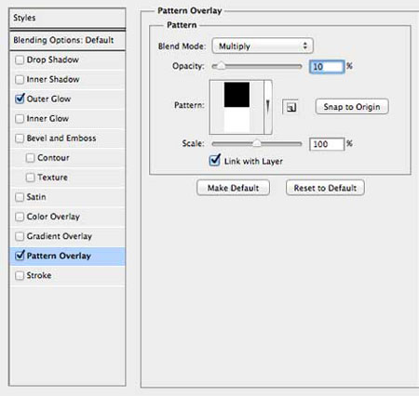Select the Satin style label
The image size is (419, 396).
pyautogui.click(x=36, y=197)
